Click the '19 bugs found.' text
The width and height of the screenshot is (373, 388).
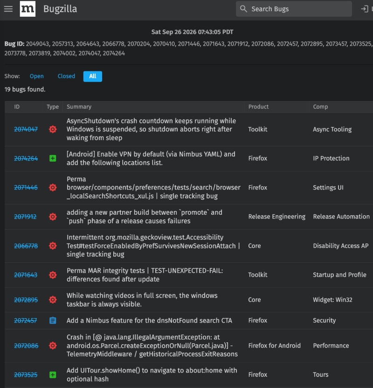point(25,89)
